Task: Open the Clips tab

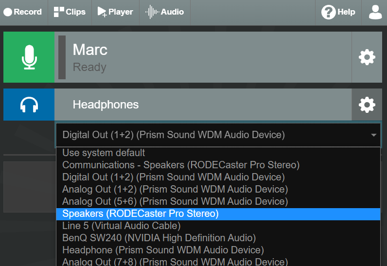Action: click(70, 12)
